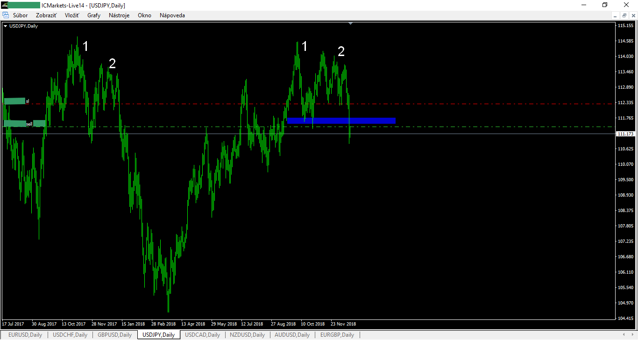Expand the triangle next to USDJPY,Daily label

pyautogui.click(x=6, y=26)
